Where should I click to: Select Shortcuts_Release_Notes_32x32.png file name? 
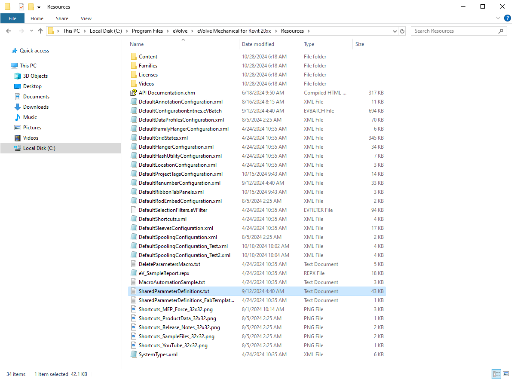[179, 327]
